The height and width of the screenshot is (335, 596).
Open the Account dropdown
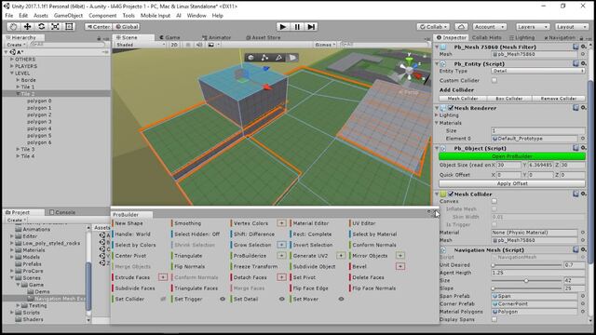(490, 27)
